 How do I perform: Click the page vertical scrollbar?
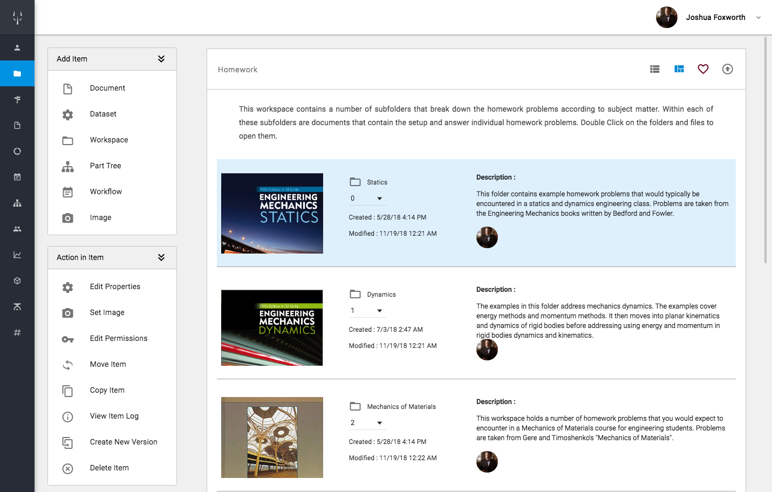point(766,150)
